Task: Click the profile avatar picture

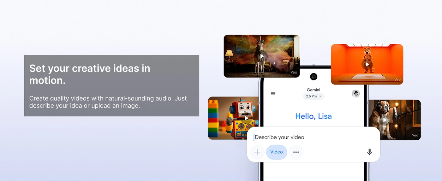Action: pyautogui.click(x=356, y=94)
